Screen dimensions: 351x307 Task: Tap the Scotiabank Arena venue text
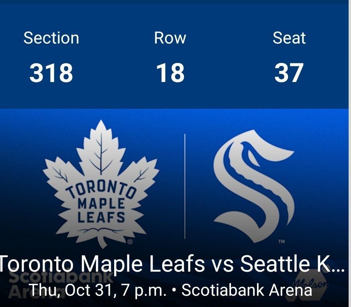247,290
